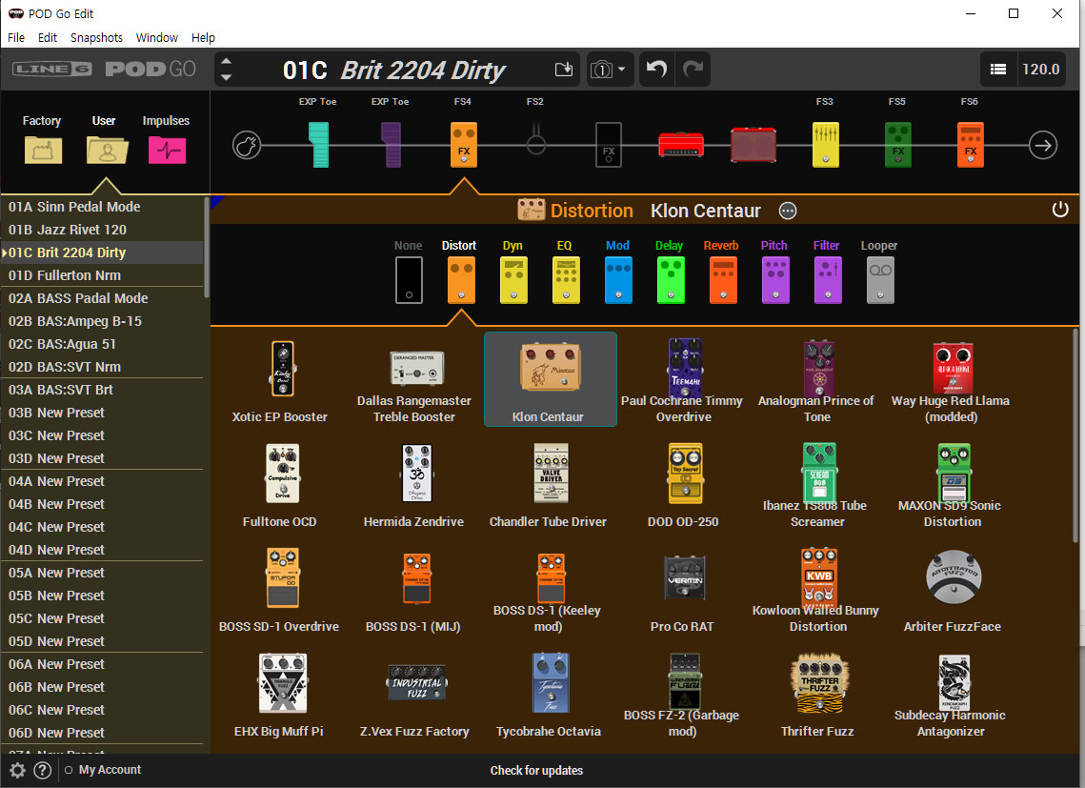Viewport: 1085px width, 788px height.
Task: Undo the last edit
Action: click(x=656, y=70)
